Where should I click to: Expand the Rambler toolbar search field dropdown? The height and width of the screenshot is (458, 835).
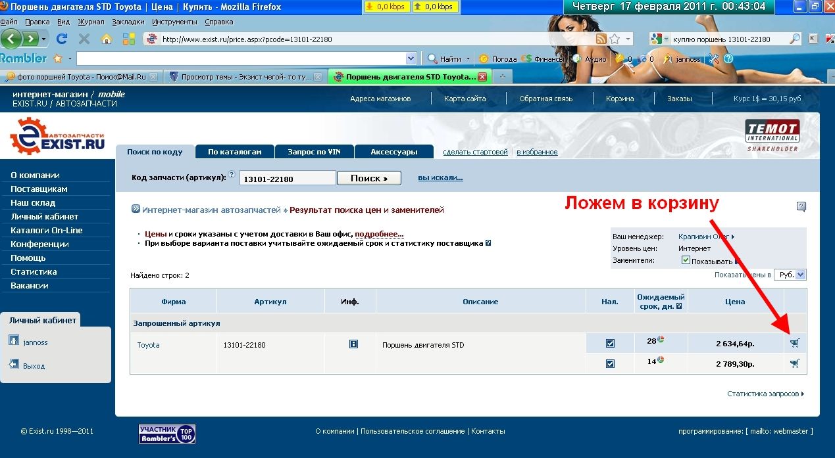click(411, 58)
